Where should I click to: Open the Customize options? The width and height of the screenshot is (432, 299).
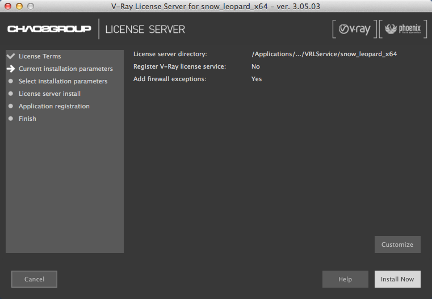(x=397, y=245)
